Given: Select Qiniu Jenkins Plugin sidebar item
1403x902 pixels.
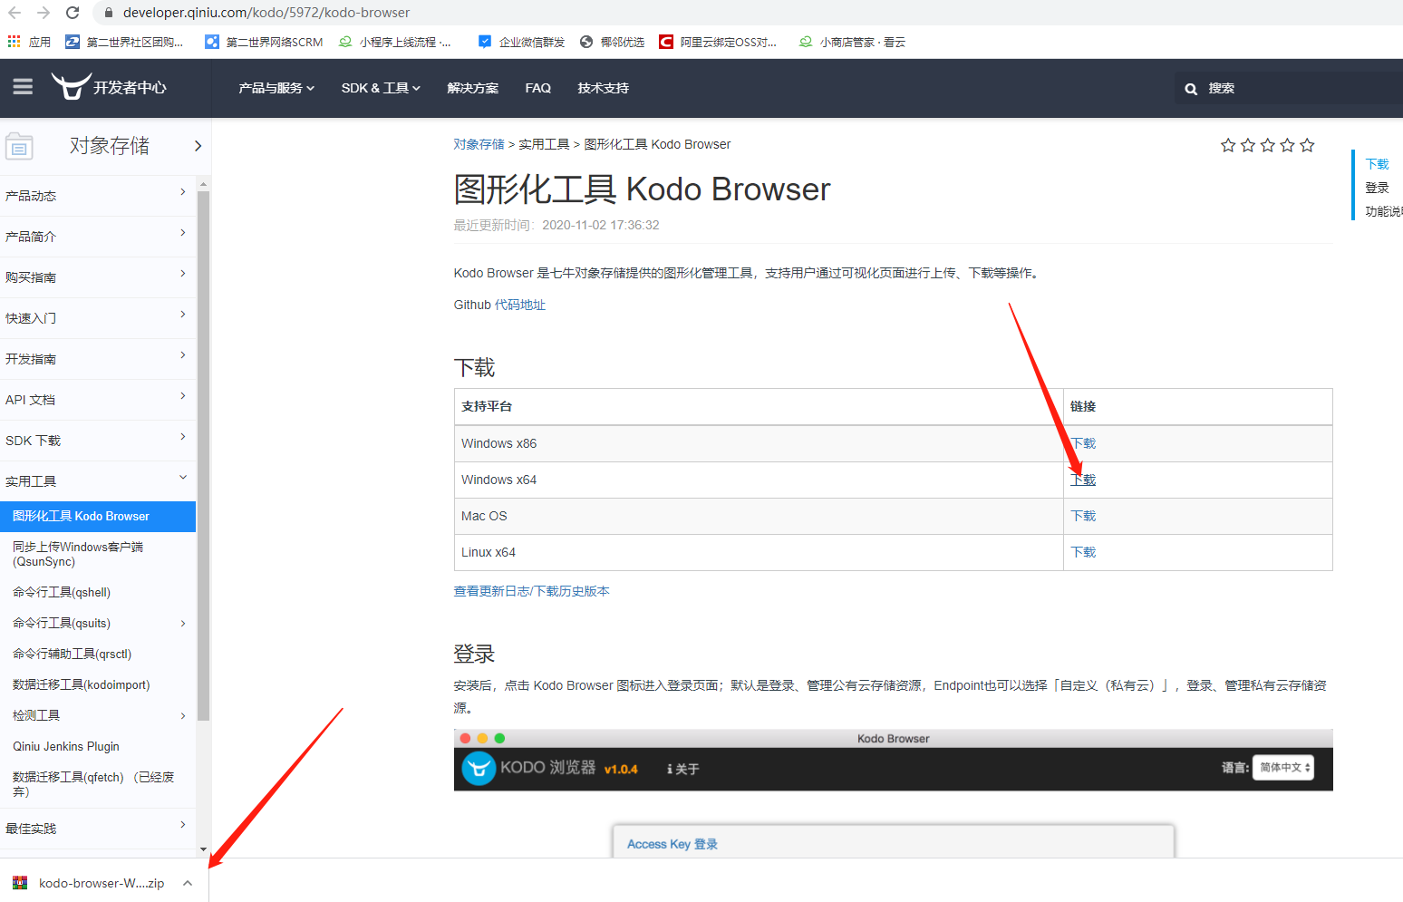Looking at the screenshot, I should click(x=66, y=747).
